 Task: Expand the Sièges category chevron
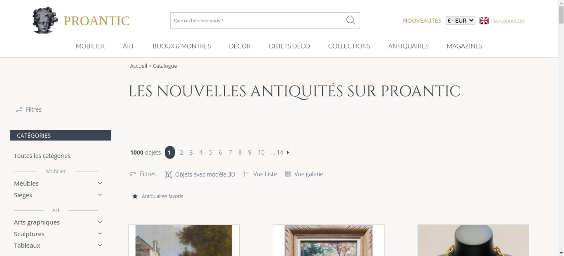(100, 195)
